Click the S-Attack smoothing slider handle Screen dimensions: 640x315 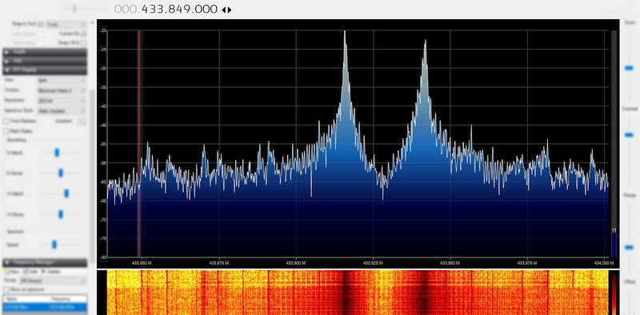(x=57, y=153)
